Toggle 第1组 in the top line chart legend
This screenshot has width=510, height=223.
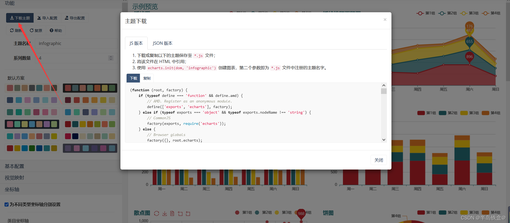[x=426, y=13]
